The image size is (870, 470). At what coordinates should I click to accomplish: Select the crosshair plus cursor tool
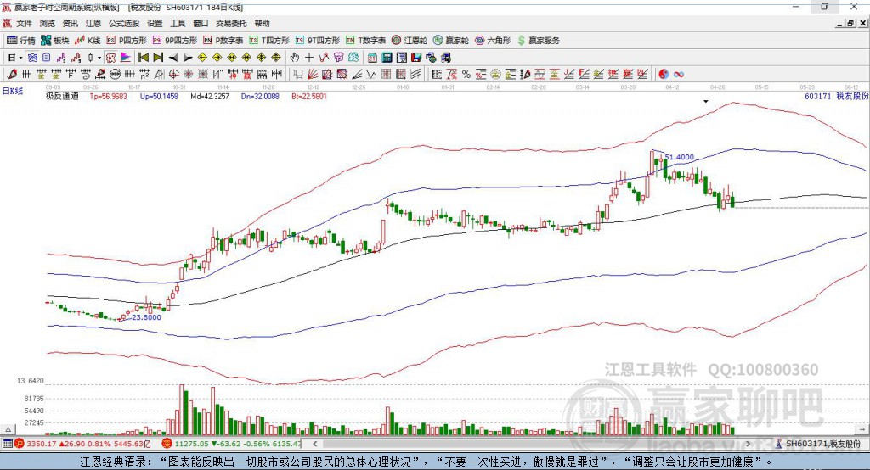[x=309, y=58]
